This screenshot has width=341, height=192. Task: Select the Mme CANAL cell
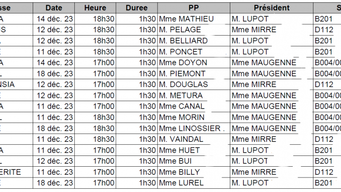coord(182,106)
